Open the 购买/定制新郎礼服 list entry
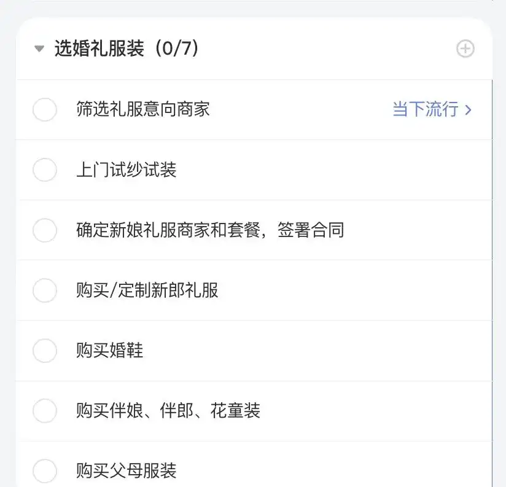The image size is (506, 487). tap(147, 290)
